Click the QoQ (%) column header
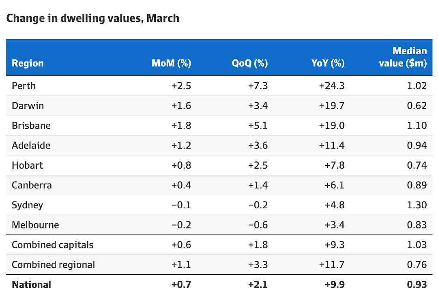Viewport: 438px width, 292px height. (250, 63)
